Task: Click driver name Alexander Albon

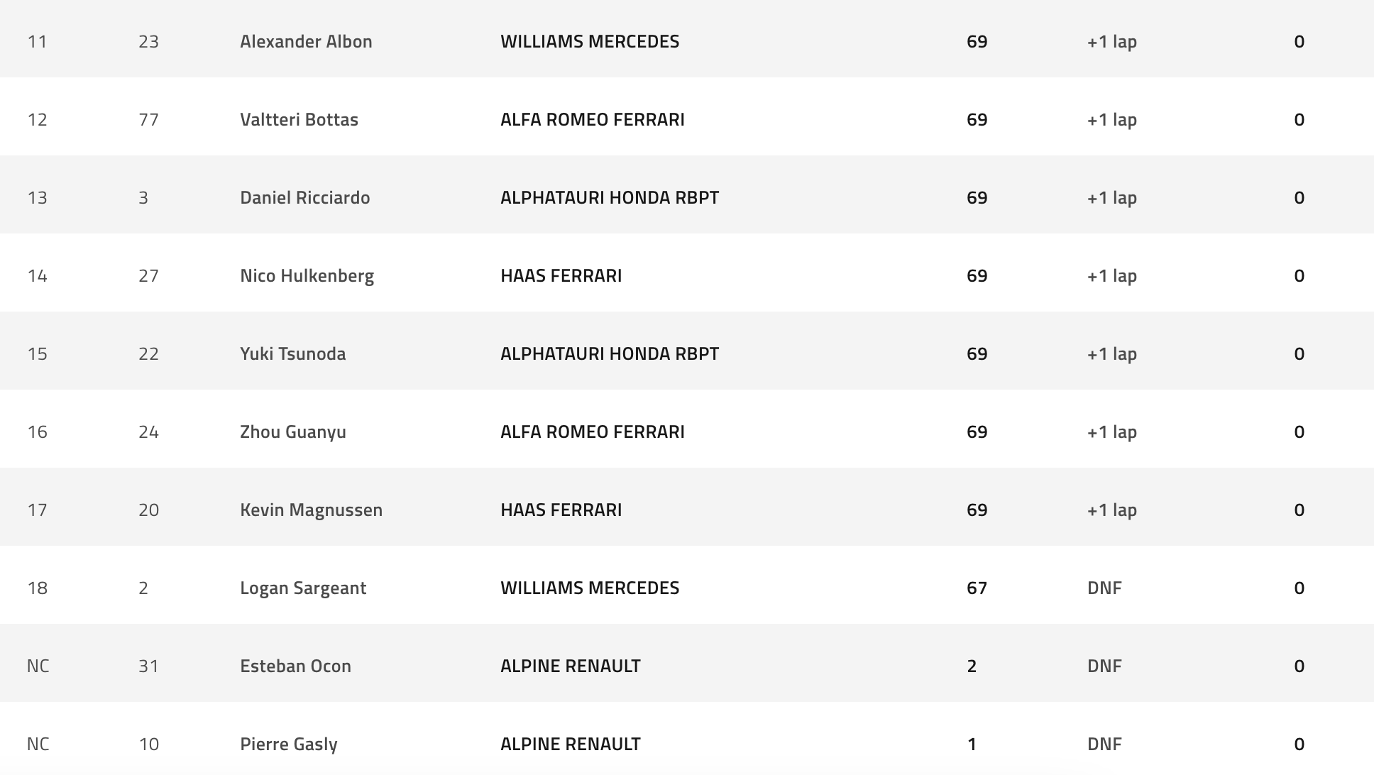Action: coord(306,41)
